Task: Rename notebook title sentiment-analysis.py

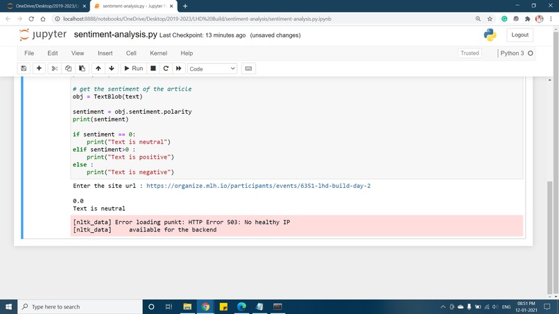Action: [116, 35]
